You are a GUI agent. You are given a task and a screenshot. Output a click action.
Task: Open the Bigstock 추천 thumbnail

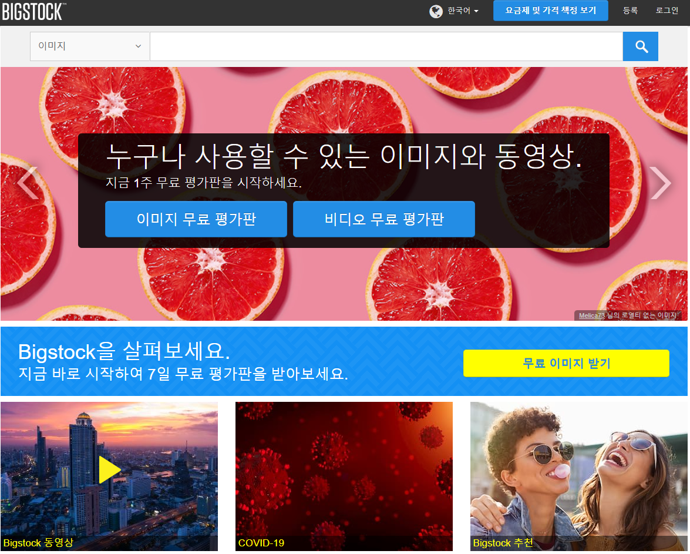[578, 476]
